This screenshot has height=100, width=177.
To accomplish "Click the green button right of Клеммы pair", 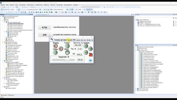I will pos(90,49).
